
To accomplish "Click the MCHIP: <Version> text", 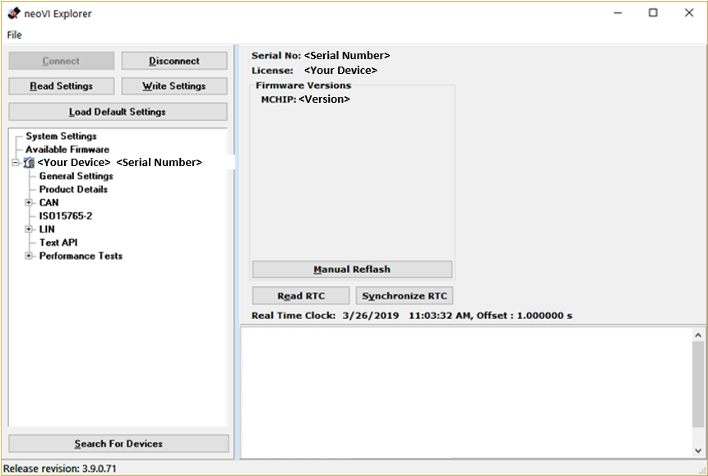I will [x=305, y=99].
